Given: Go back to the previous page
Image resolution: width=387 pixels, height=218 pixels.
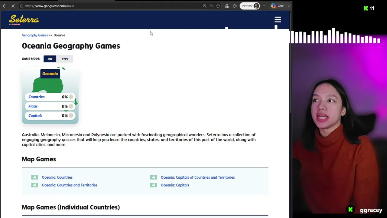Looking at the screenshot, I should coord(5,6).
